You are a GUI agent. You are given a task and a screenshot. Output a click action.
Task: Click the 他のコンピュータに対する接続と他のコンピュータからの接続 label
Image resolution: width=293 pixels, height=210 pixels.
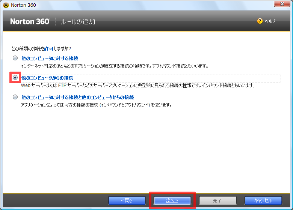[x=77, y=97]
